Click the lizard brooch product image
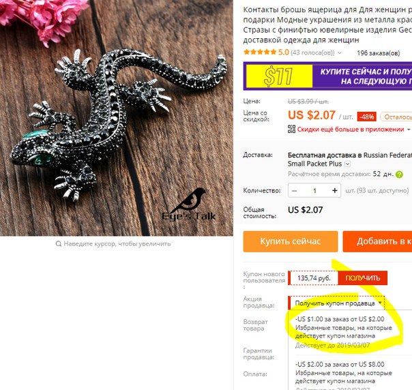Image resolution: width=412 pixels, height=390 pixels. tap(117, 118)
